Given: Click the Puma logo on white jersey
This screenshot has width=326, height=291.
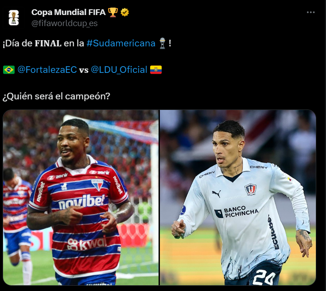Looking at the screenshot, I should tap(217, 194).
